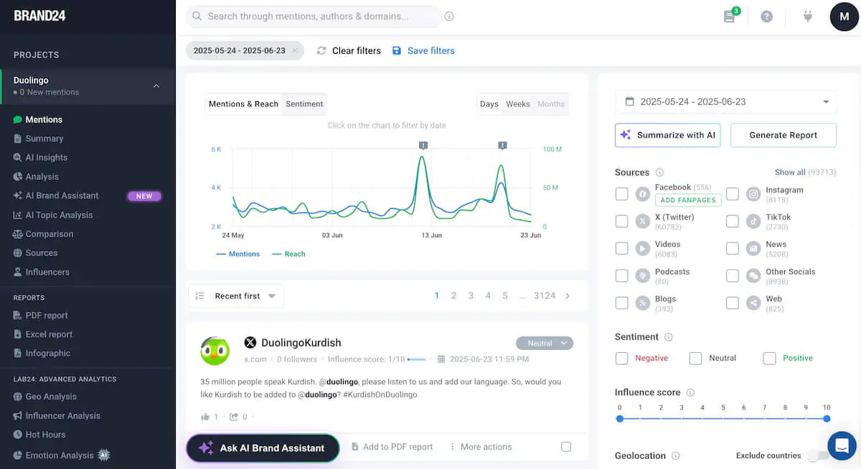The width and height of the screenshot is (861, 469).
Task: Click the Podcasts source icon
Action: tap(642, 276)
